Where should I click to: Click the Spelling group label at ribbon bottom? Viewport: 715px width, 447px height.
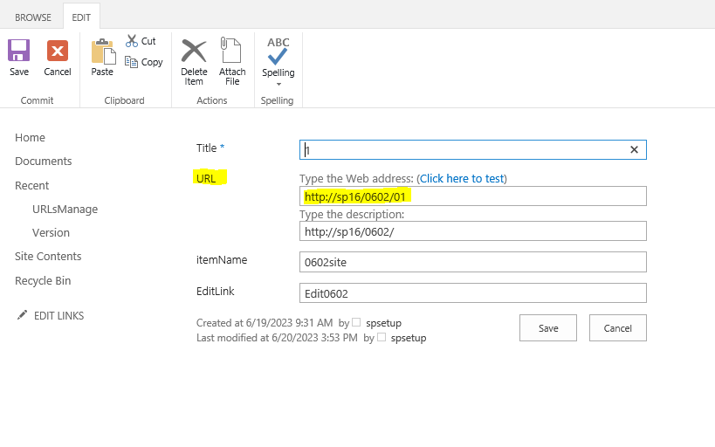pos(277,100)
